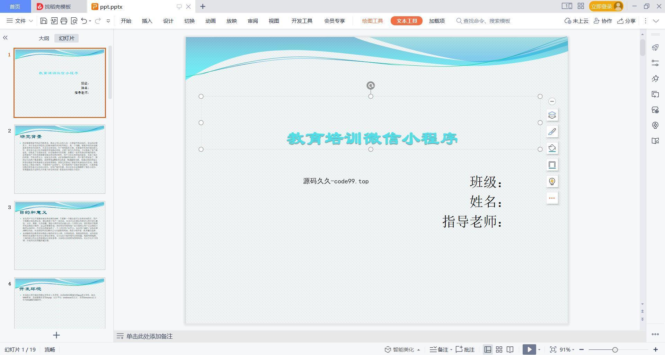Viewport: 665px width, 355px height.
Task: Click the shape fill floating icon
Action: pos(552,148)
